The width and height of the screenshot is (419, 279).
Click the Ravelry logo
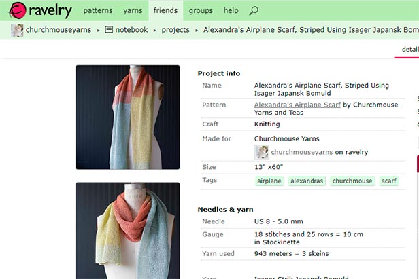(x=40, y=11)
